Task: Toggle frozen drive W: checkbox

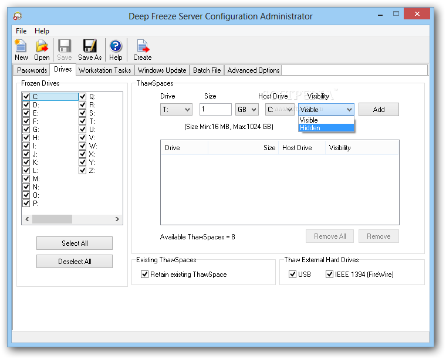Action: tap(83, 146)
